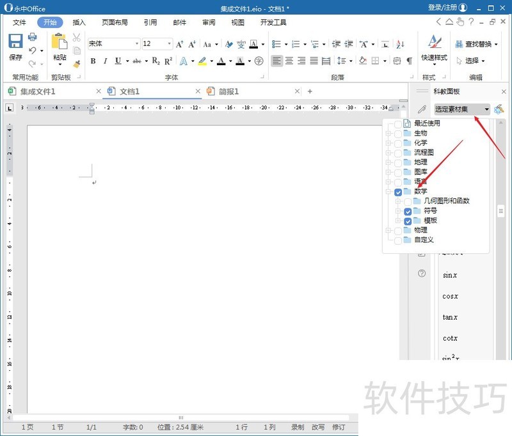This screenshot has height=436, width=512.
Task: Justify the paragraph text
Action: tap(314, 61)
